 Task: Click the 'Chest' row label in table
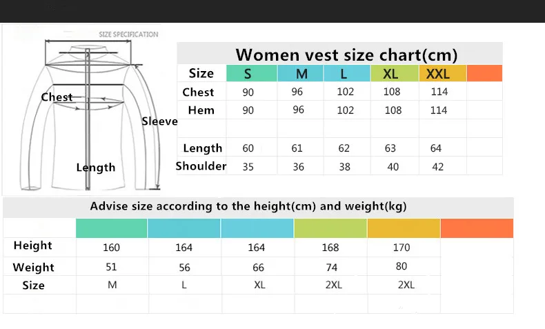(198, 92)
